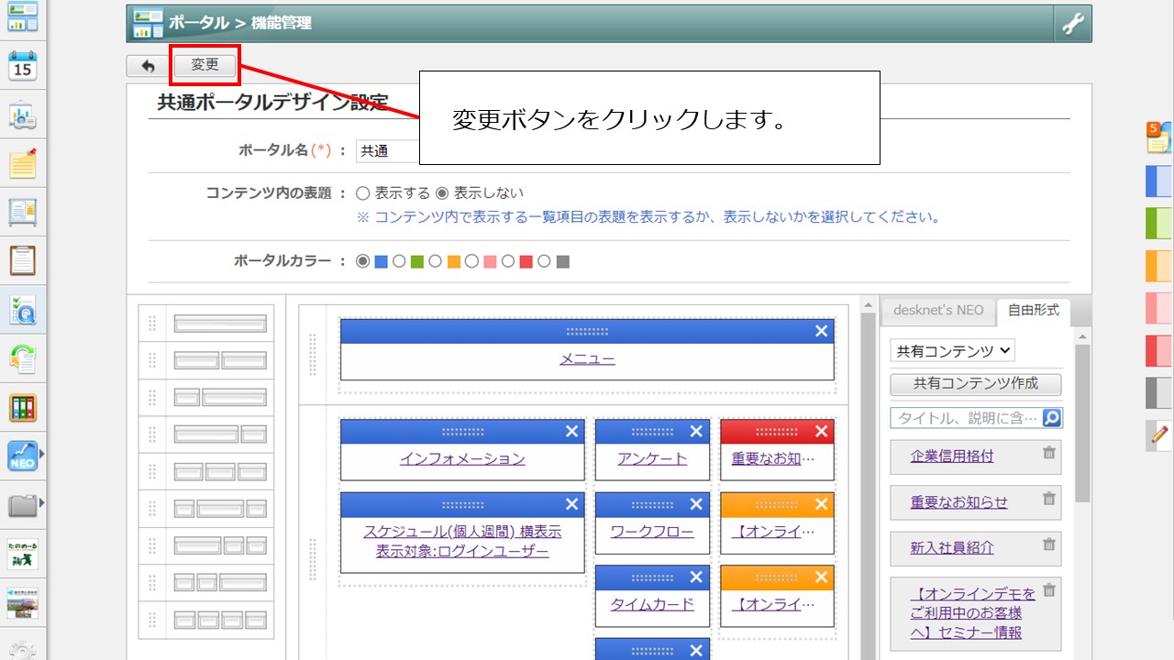Viewport: 1174px width, 660px height.
Task: Click the orange color swatch on right sidebar
Action: point(1157,267)
